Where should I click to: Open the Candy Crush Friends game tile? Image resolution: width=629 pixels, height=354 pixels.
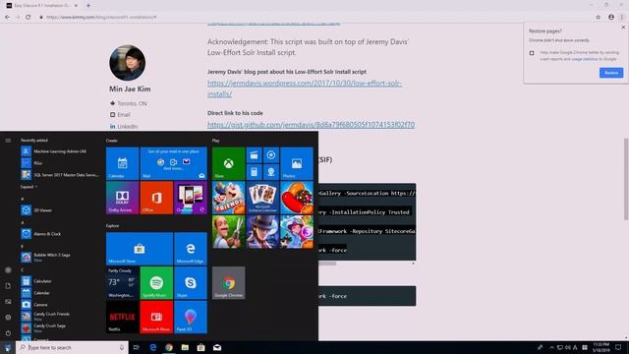[228, 198]
